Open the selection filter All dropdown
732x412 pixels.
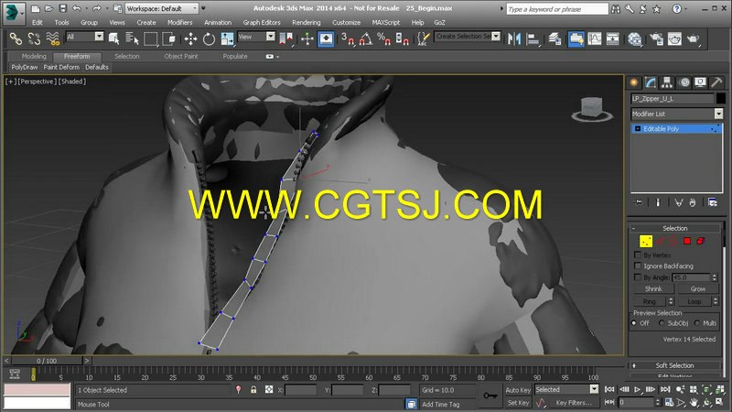[x=84, y=37]
